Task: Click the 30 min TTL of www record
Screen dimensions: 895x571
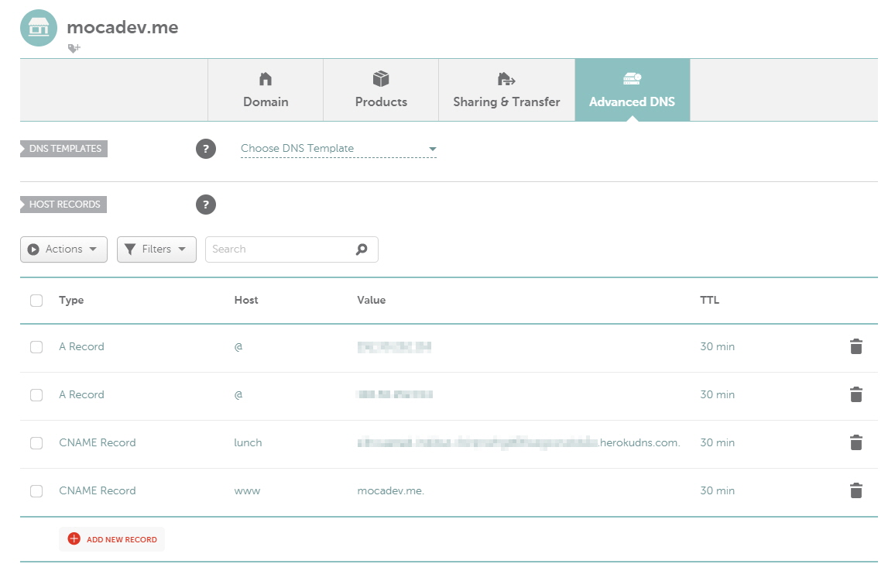Action: tap(718, 490)
